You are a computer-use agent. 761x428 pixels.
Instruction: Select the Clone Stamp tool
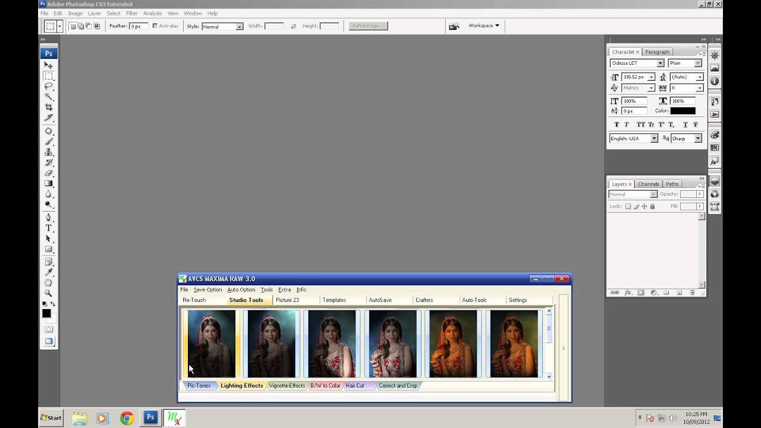[x=49, y=152]
